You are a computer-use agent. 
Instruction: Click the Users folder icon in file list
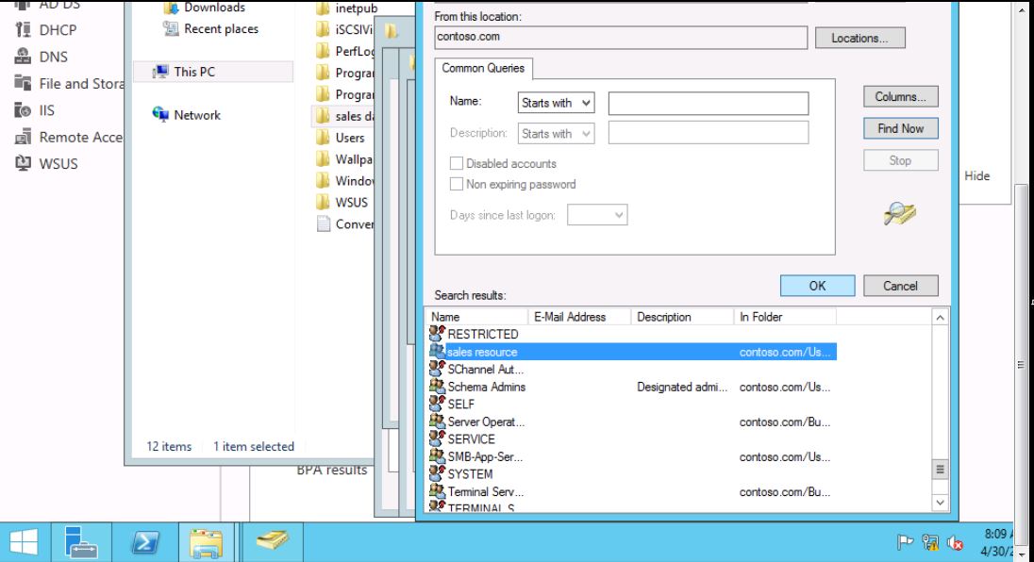323,138
